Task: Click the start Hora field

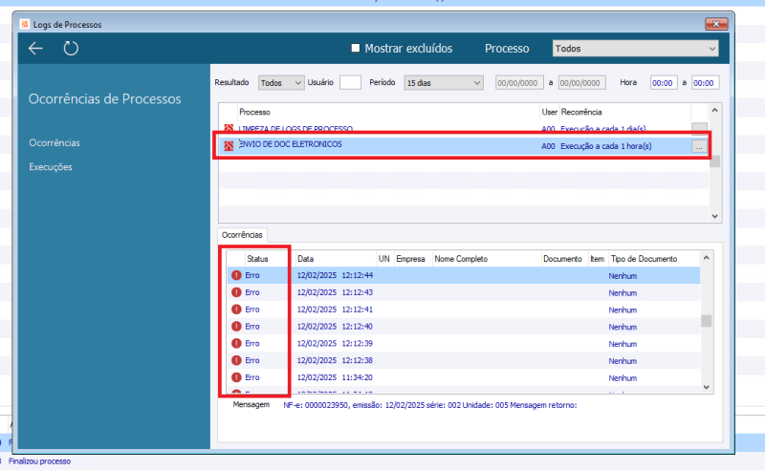Action: (663, 83)
